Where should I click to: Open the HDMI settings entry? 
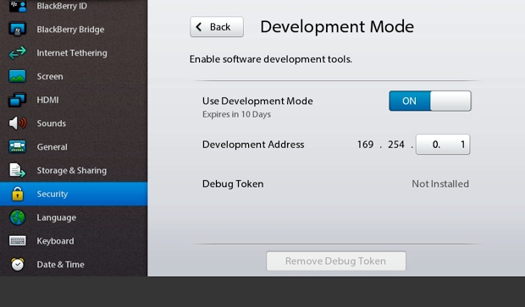48,100
